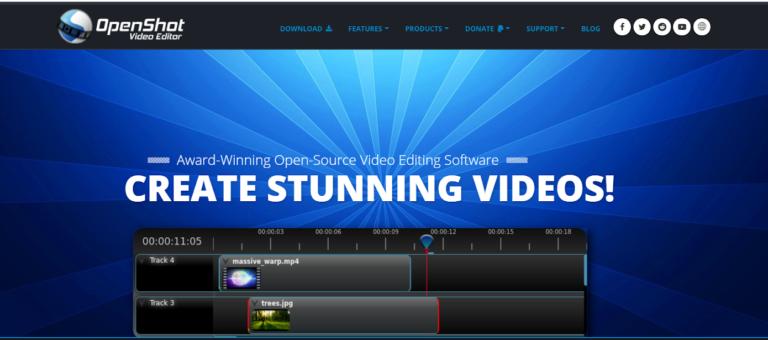Viewport: 768px width, 340px height.
Task: Click the Track 4 label
Action: click(162, 260)
